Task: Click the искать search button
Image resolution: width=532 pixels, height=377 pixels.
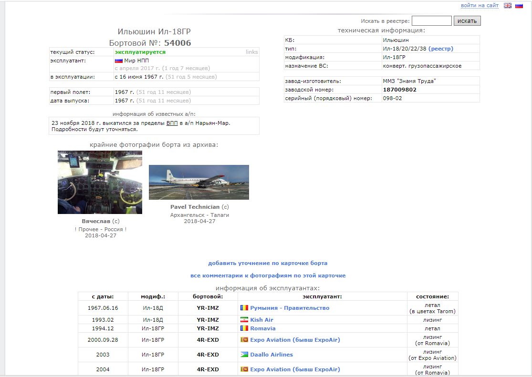Action: [x=467, y=21]
